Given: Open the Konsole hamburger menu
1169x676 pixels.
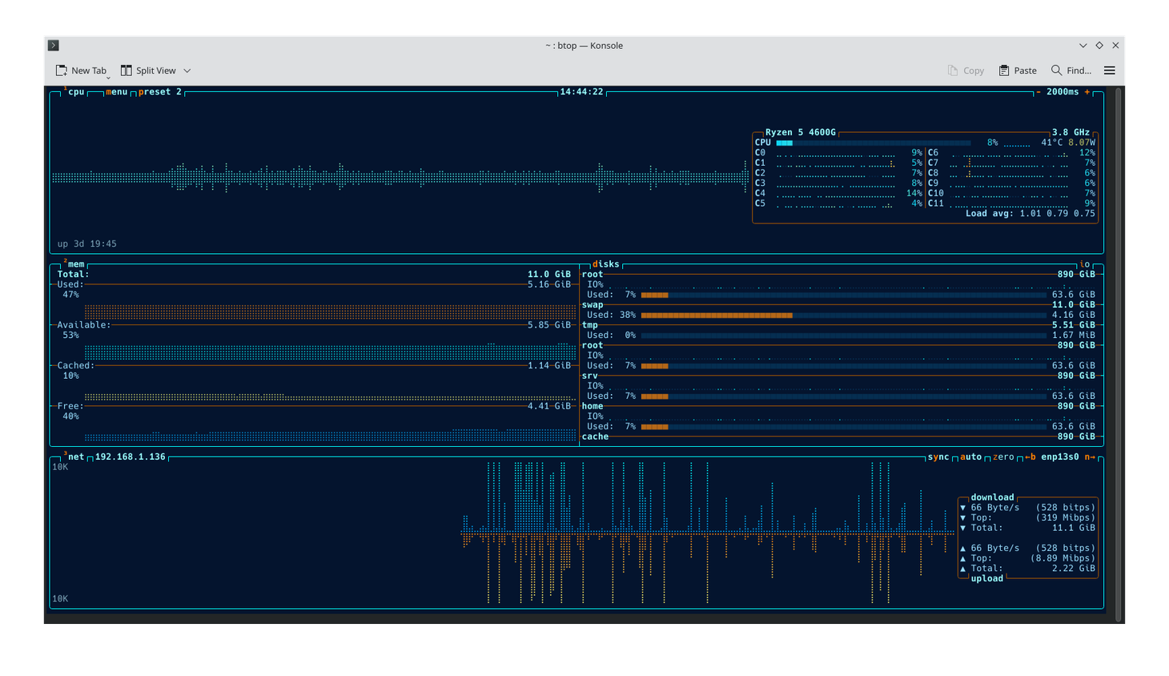Looking at the screenshot, I should tap(1110, 70).
